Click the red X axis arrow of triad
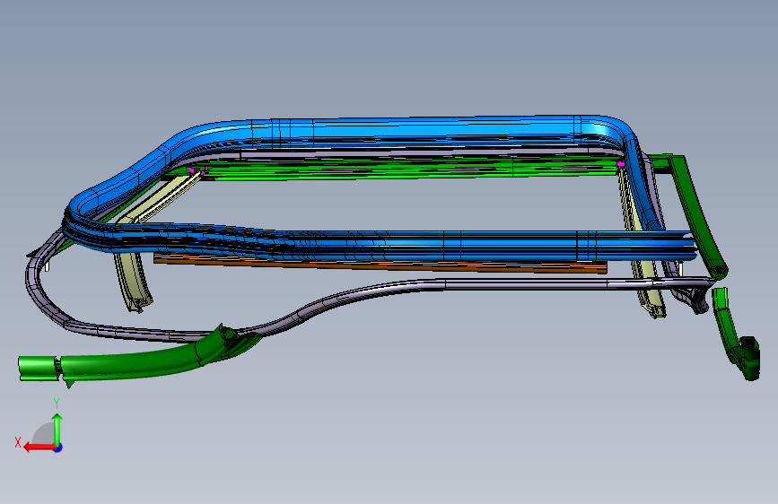778x504 pixels. [x=38, y=448]
